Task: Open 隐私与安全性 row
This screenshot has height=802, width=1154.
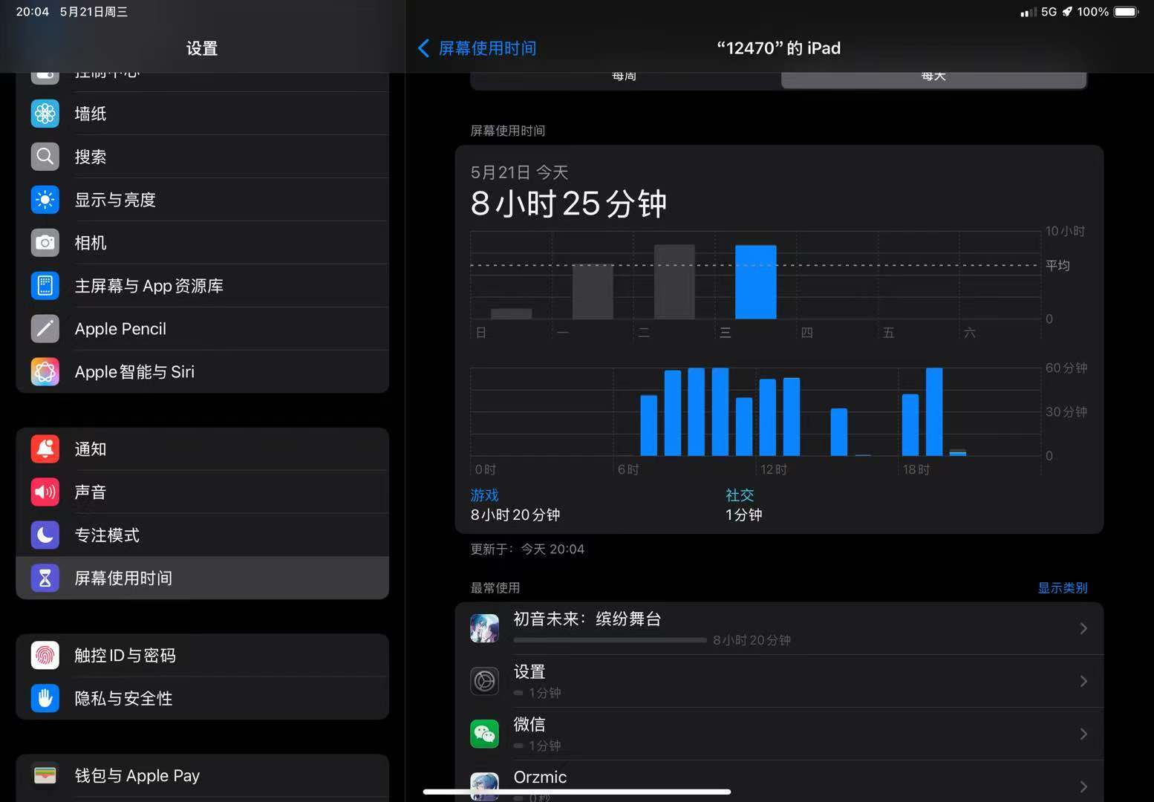Action: pos(203,699)
